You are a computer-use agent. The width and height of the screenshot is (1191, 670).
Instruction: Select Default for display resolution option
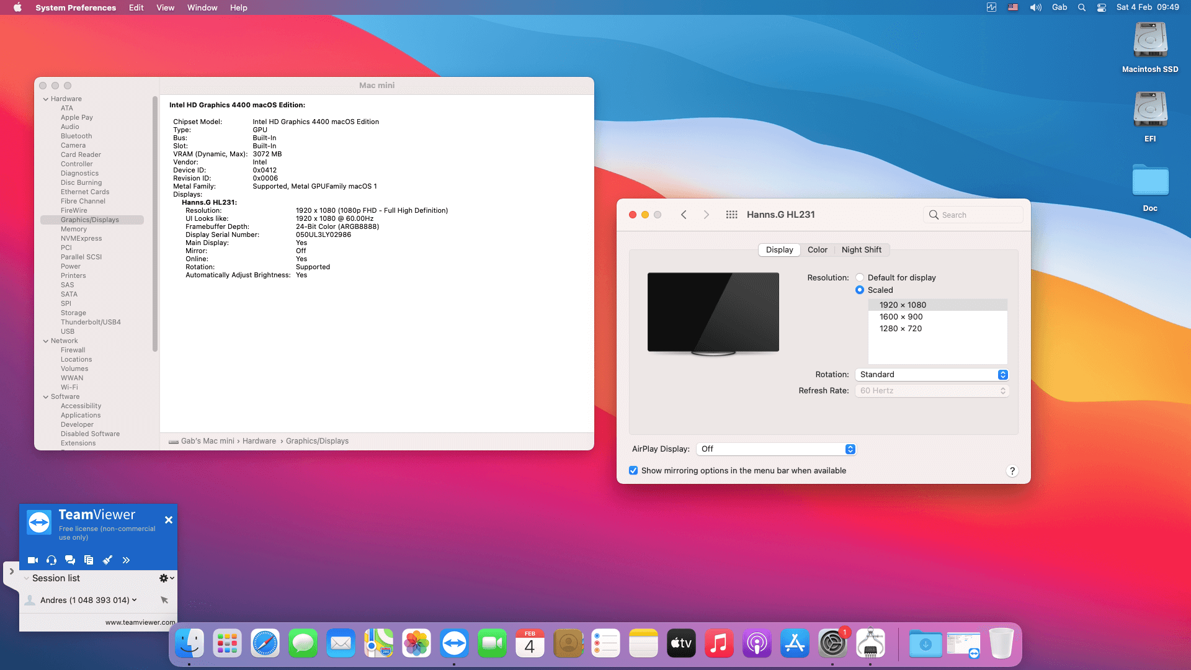(860, 277)
